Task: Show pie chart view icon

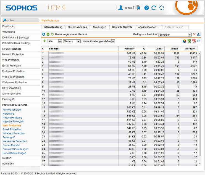Action: (185, 41)
